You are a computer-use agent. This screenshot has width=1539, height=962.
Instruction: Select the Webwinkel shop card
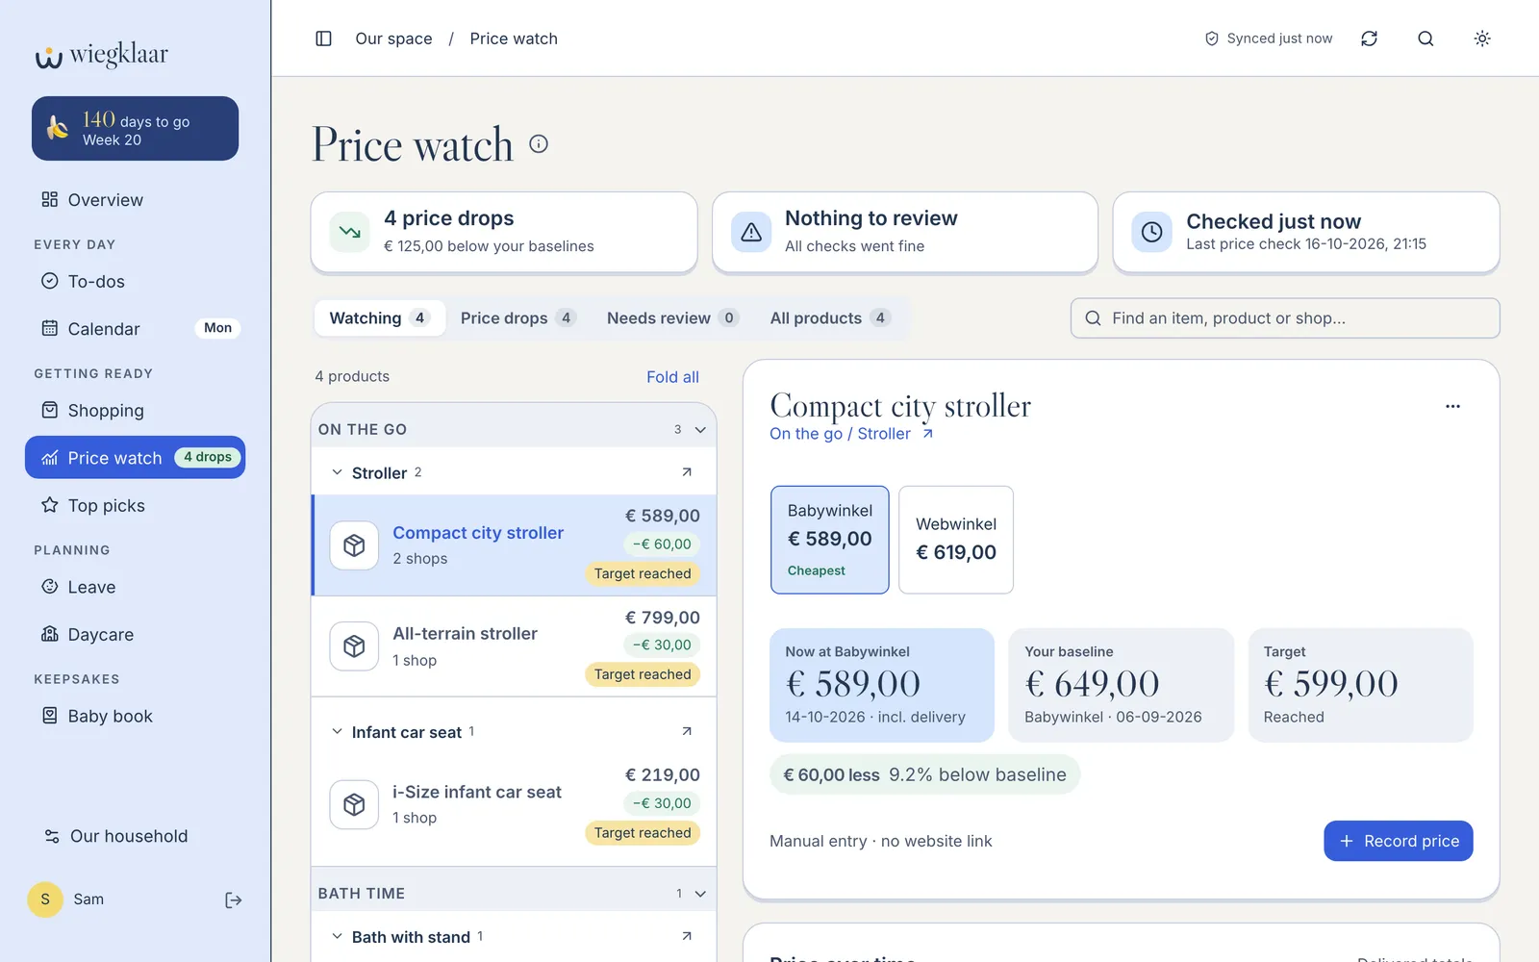tap(956, 540)
